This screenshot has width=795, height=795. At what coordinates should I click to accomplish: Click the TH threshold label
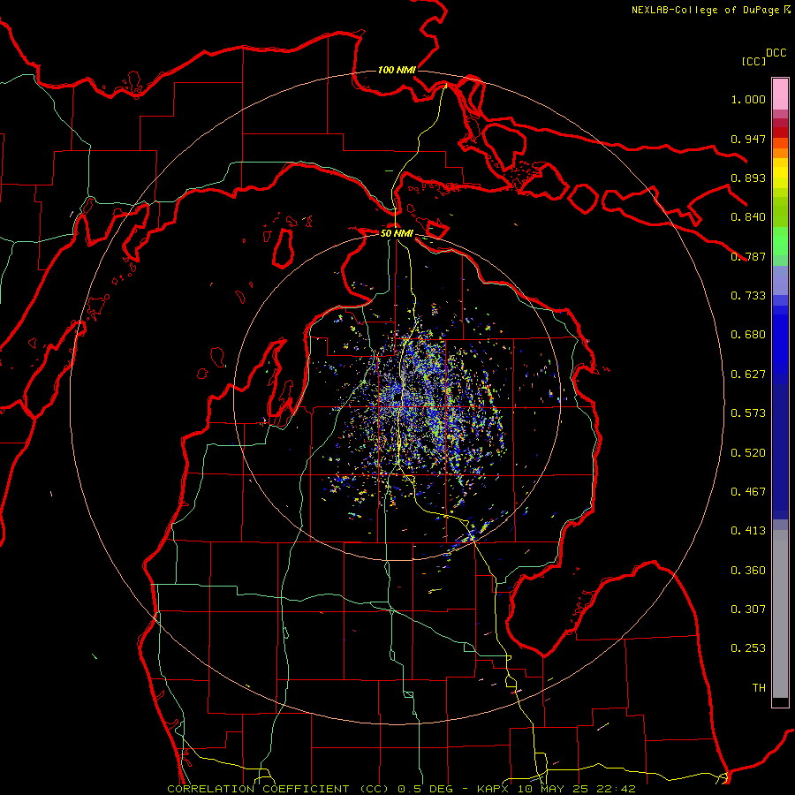pos(759,688)
